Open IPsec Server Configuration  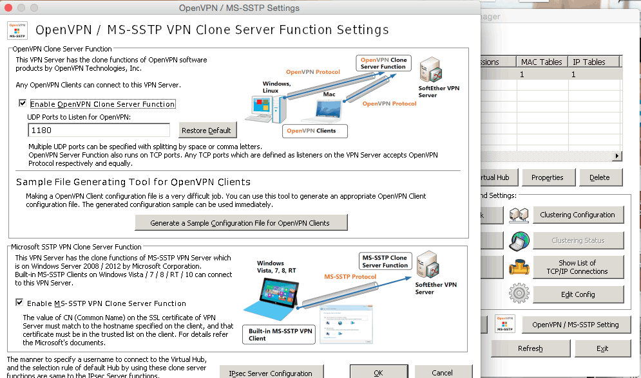(x=271, y=372)
